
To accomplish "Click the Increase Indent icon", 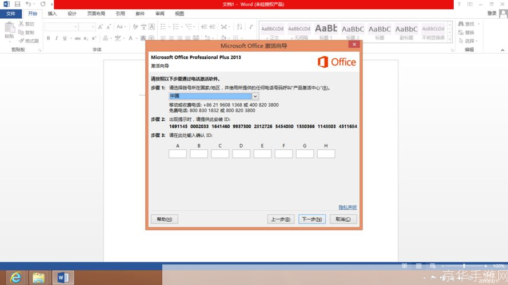I will point(212,27).
